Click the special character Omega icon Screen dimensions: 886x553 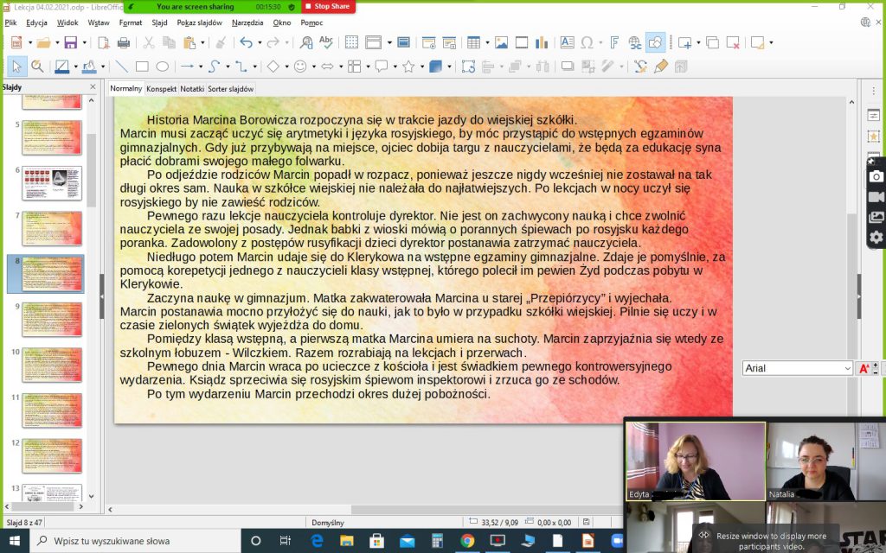pyautogui.click(x=587, y=42)
